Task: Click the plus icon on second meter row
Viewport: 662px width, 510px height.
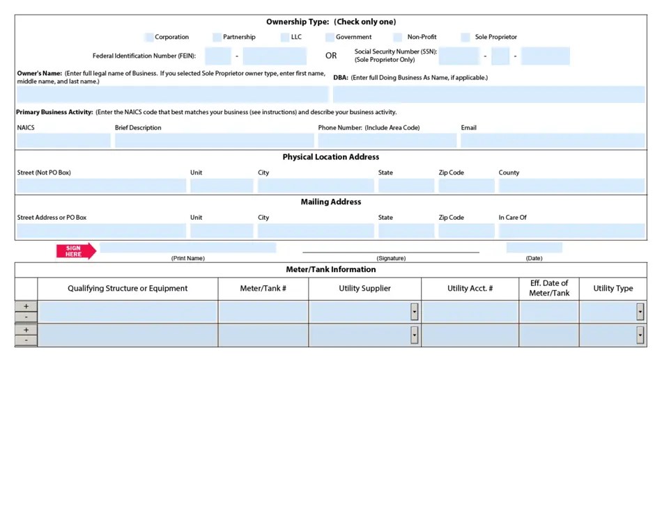Action: tap(25, 329)
